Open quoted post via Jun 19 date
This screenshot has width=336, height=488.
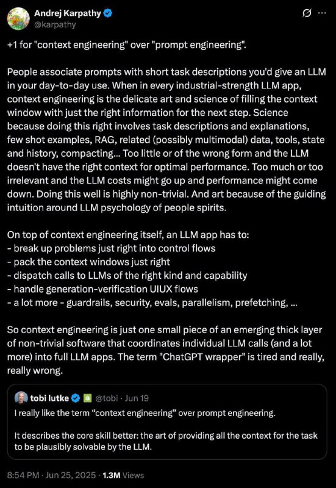tap(137, 398)
